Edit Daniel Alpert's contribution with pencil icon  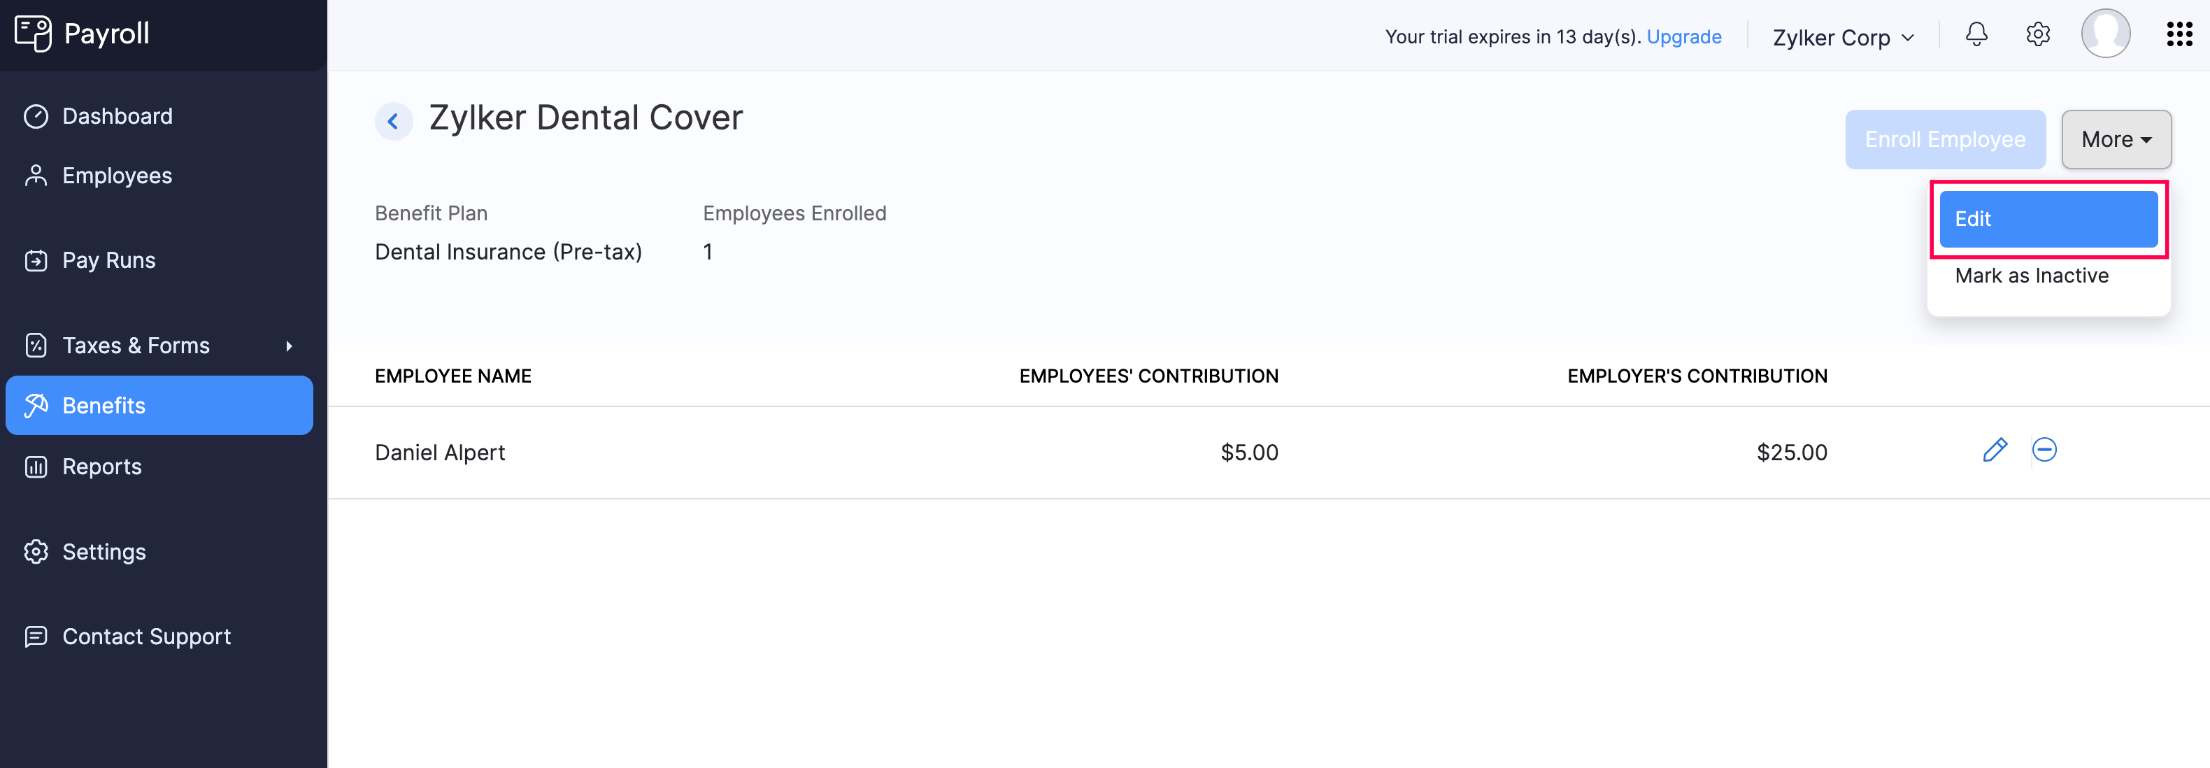tap(1995, 450)
